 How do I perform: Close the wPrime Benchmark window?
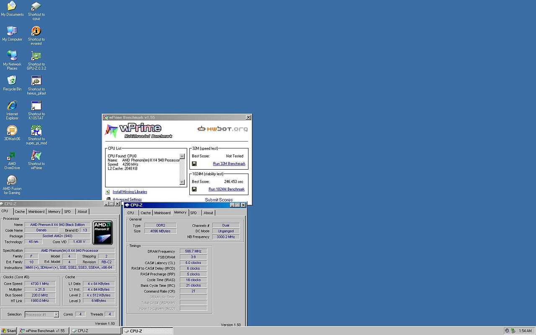[248, 118]
